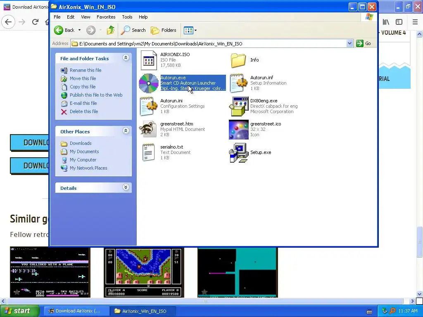The image size is (423, 317).
Task: Switch to Download AirXonix taskbar button
Action: [x=76, y=311]
